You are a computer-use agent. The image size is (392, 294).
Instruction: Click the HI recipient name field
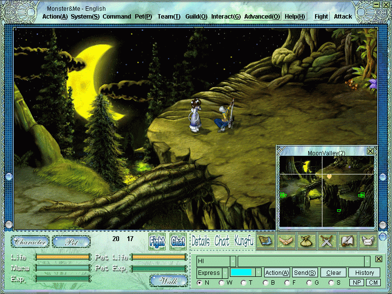pyautogui.click(x=213, y=262)
